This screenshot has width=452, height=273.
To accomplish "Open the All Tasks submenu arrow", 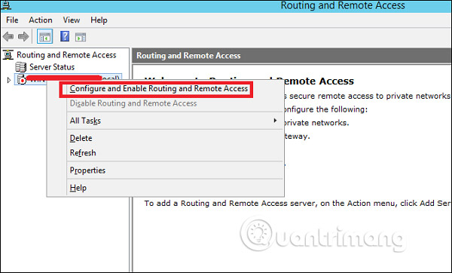I will pyautogui.click(x=275, y=121).
